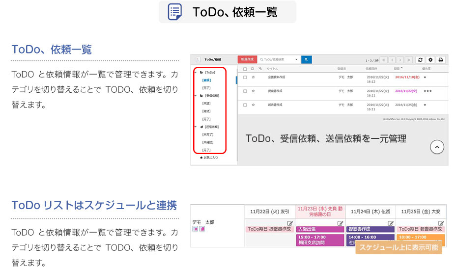Open the search box dropdown arrow
Viewport: 457px width, 268px height.
click(x=296, y=59)
